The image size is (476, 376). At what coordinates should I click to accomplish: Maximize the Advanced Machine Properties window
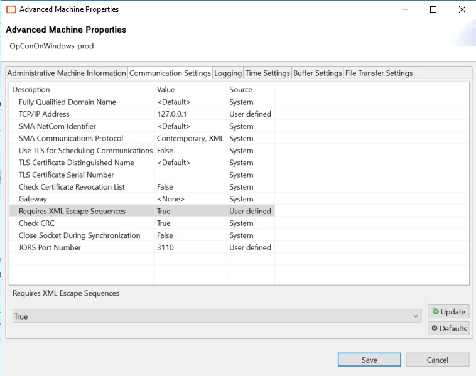pyautogui.click(x=433, y=9)
